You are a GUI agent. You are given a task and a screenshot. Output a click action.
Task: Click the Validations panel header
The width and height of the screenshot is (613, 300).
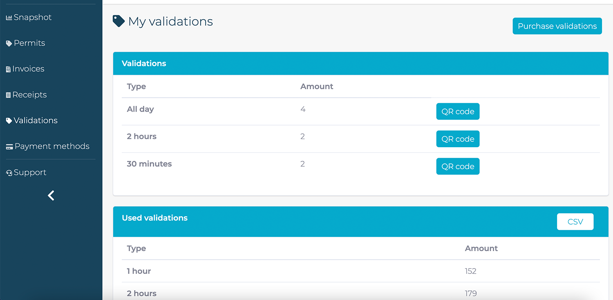tap(361, 64)
